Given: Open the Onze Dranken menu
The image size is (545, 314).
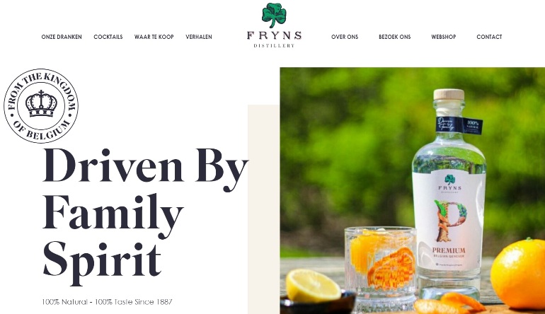Looking at the screenshot, I should point(62,37).
